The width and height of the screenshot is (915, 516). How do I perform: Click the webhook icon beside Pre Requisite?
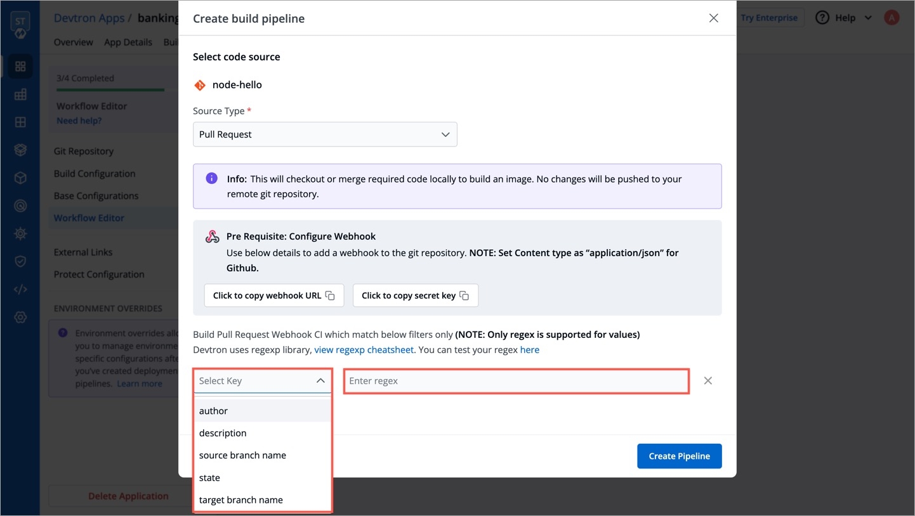213,236
